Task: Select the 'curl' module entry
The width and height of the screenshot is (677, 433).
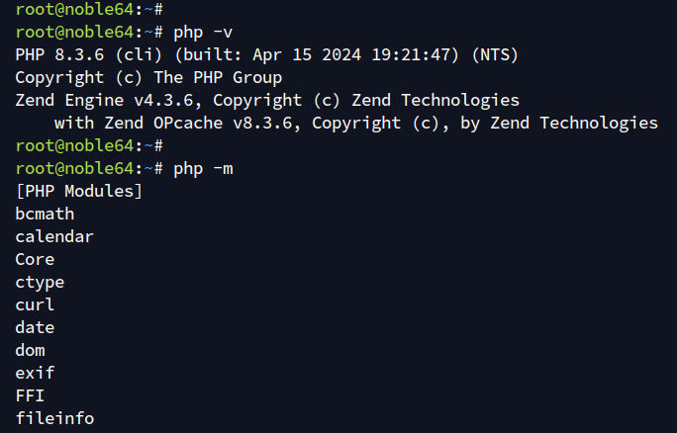Action: (x=35, y=304)
